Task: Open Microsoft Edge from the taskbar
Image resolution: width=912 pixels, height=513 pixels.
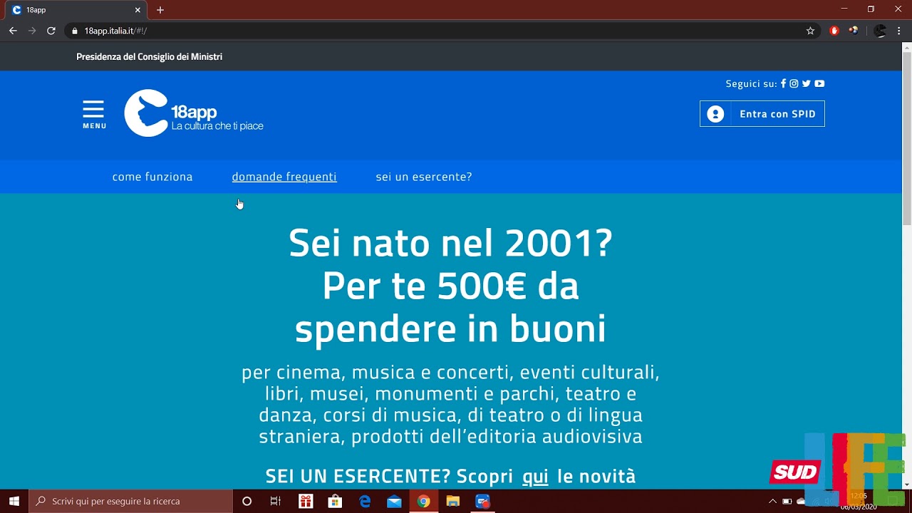Action: tap(365, 502)
